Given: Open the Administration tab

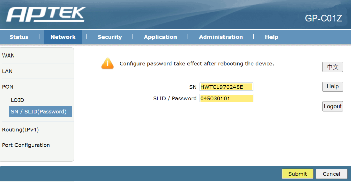Looking at the screenshot, I should (221, 37).
